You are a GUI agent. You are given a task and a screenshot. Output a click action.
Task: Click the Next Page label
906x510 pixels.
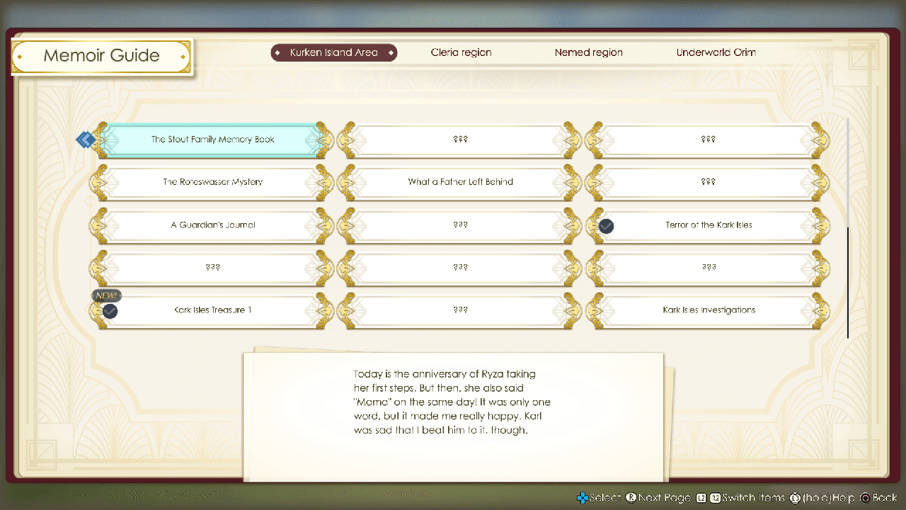point(665,498)
